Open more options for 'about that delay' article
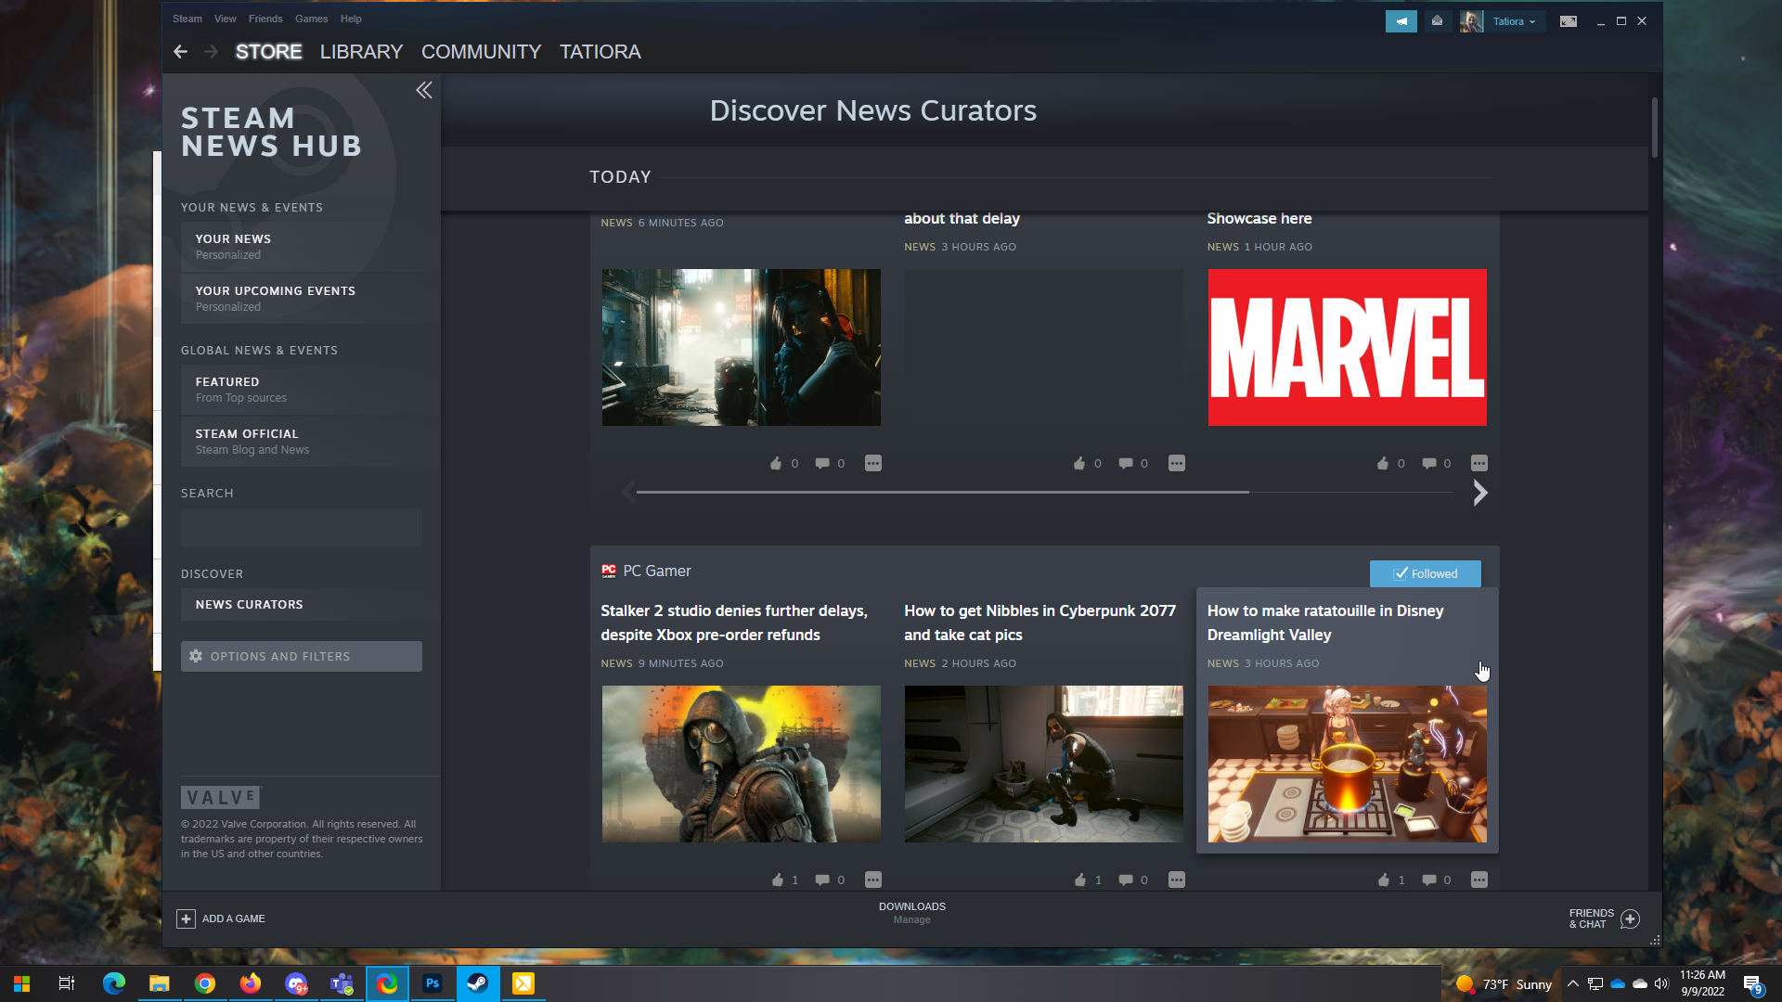Viewport: 1782px width, 1002px height. tap(1177, 463)
